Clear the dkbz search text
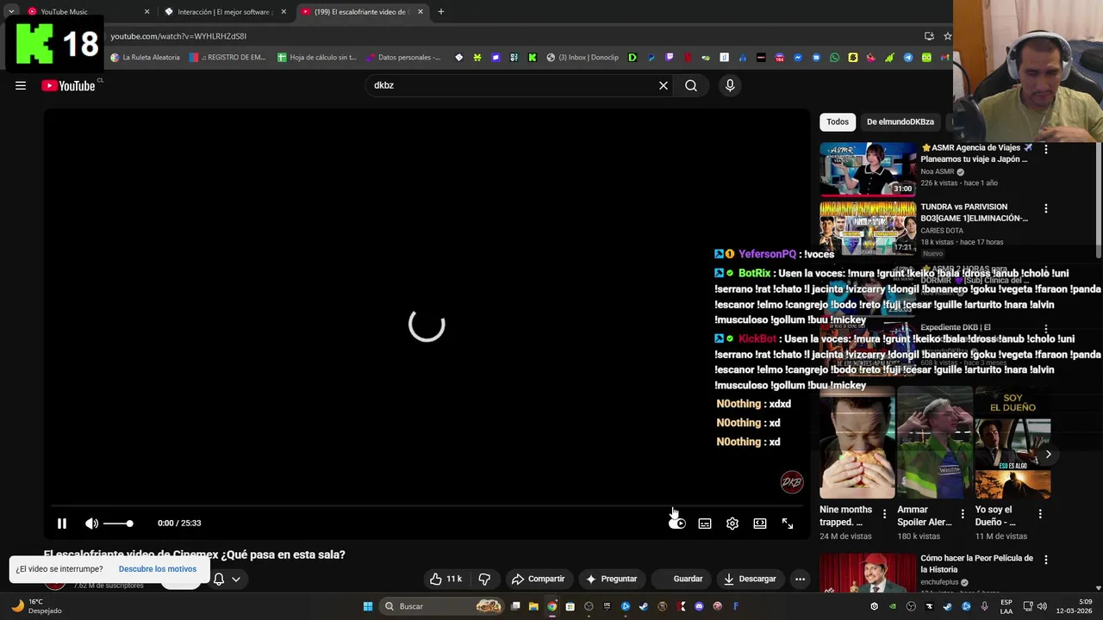 click(664, 85)
